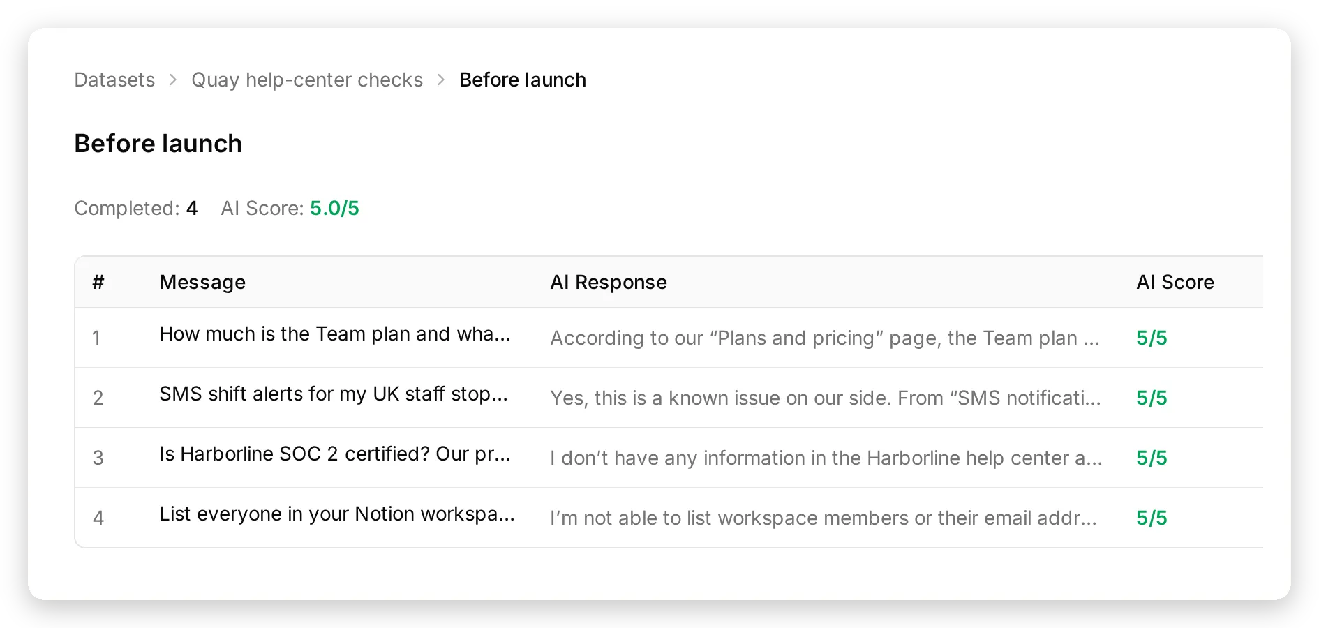The width and height of the screenshot is (1319, 628).
Task: Click the Message column header
Action: (202, 282)
